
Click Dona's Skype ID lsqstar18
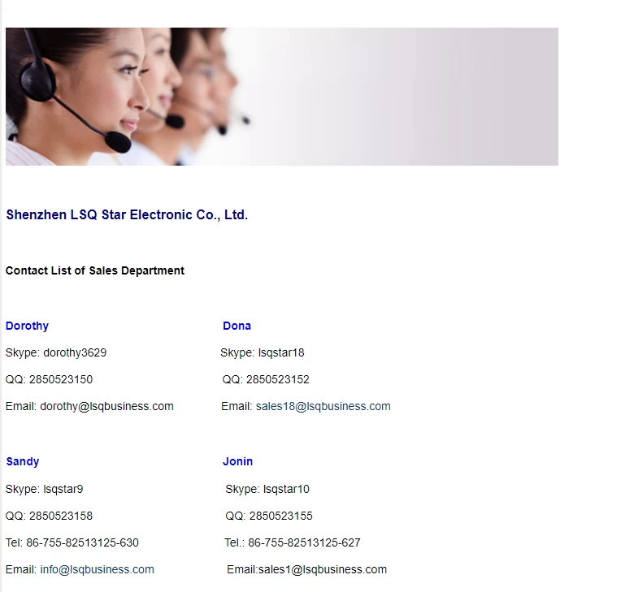pyautogui.click(x=281, y=352)
